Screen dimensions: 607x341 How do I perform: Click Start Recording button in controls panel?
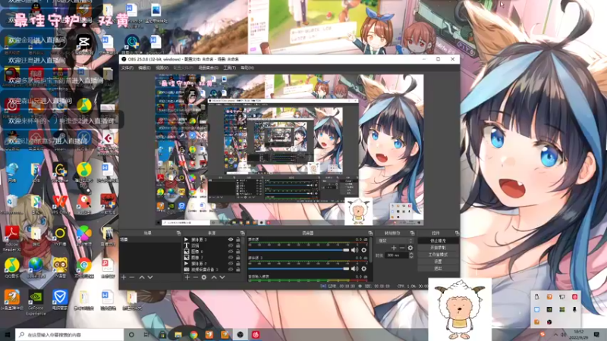(439, 248)
